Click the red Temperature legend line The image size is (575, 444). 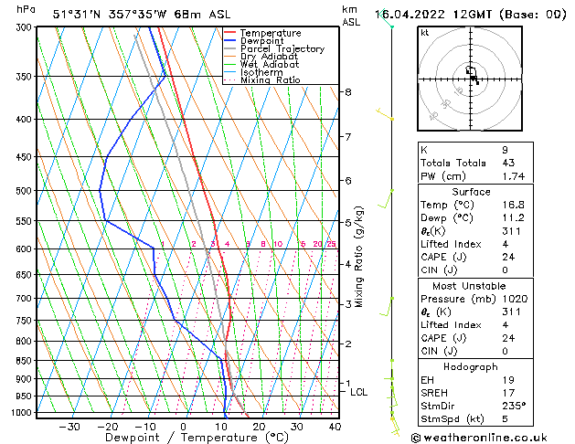tap(230, 32)
